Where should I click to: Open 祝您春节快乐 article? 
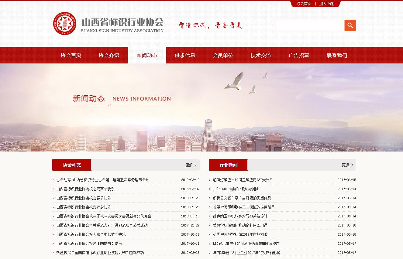coord(84,198)
